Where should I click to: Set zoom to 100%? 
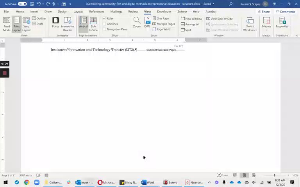click(x=147, y=23)
